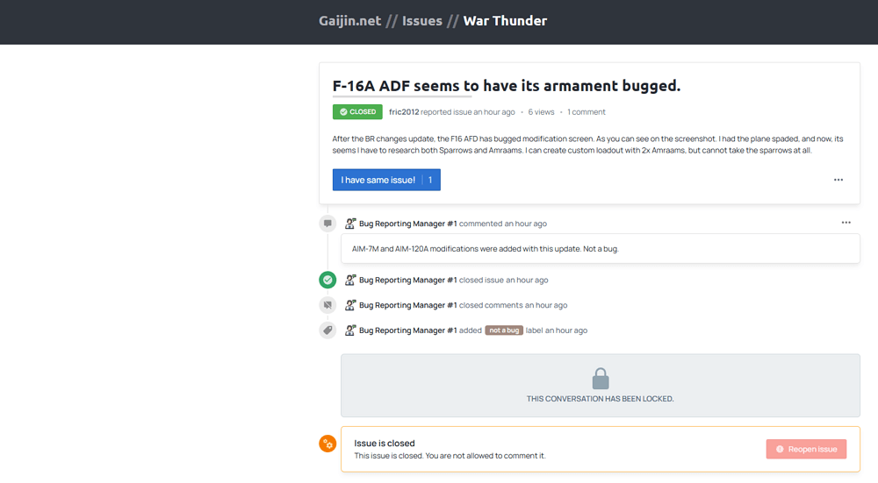This screenshot has width=878, height=483.
Task: Click the not a bug label
Action: (504, 330)
